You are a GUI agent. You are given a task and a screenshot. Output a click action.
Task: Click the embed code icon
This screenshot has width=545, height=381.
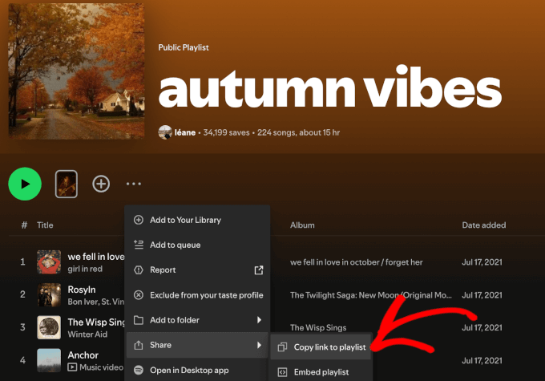click(x=282, y=372)
